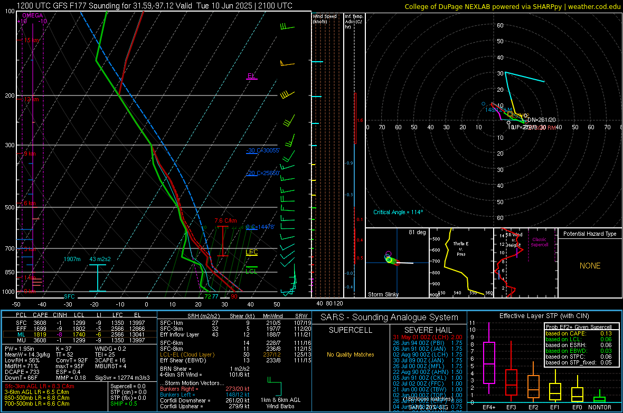Open the SR Wind v. Height inset
The image size is (623, 413).
click(x=526, y=263)
